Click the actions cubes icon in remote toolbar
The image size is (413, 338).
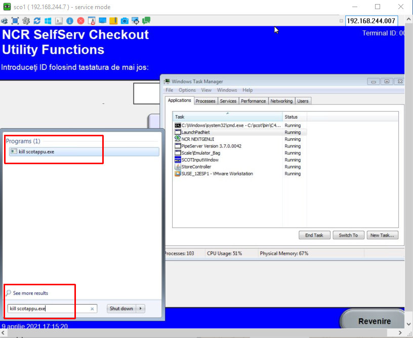tap(4, 21)
